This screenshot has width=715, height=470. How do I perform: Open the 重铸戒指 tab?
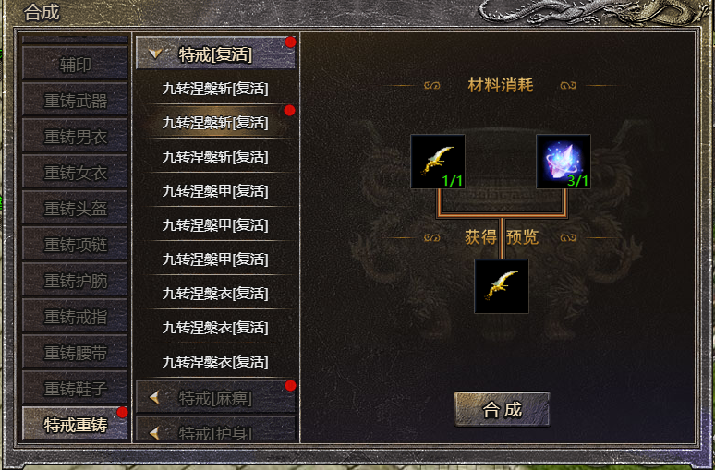click(x=75, y=317)
